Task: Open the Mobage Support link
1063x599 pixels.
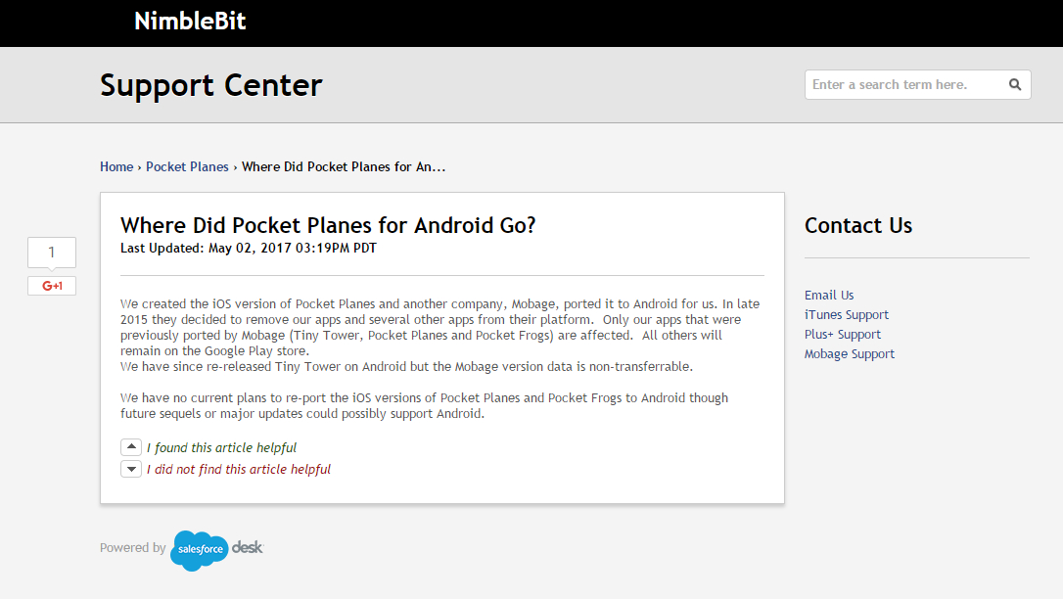Action: 849,353
